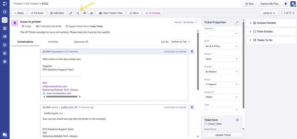Click Explore My Plan button
This screenshot has height=139, width=297.
tap(269, 4)
